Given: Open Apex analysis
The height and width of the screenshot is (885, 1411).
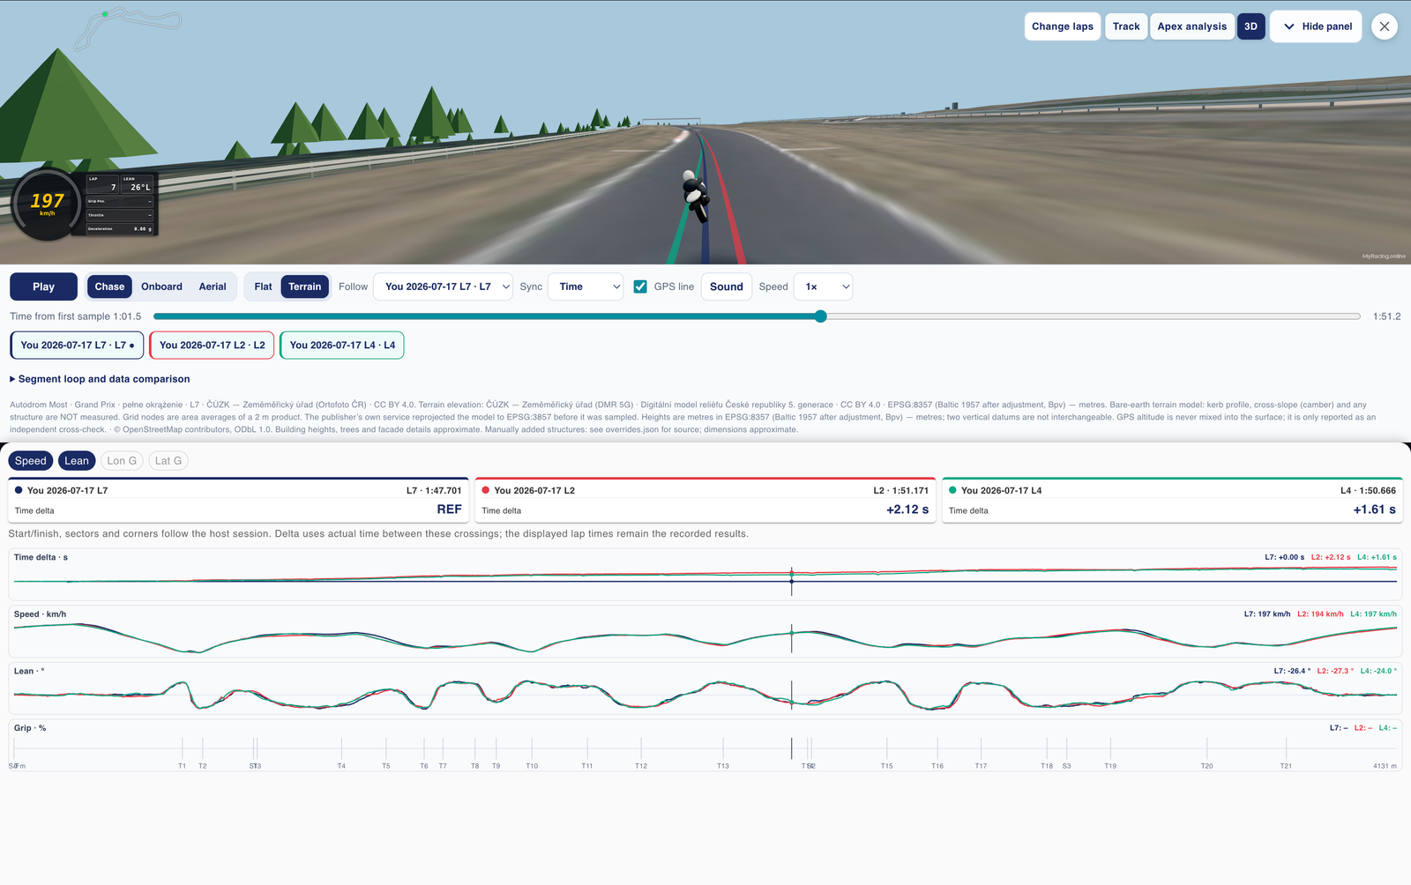Looking at the screenshot, I should (1191, 26).
